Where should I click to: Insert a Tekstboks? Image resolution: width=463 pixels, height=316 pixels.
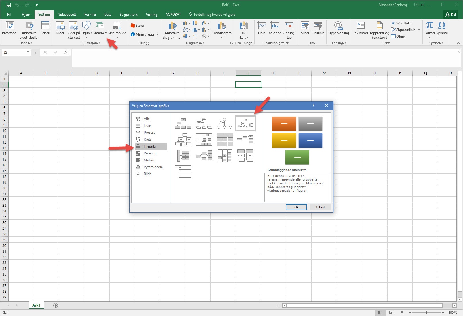click(360, 28)
